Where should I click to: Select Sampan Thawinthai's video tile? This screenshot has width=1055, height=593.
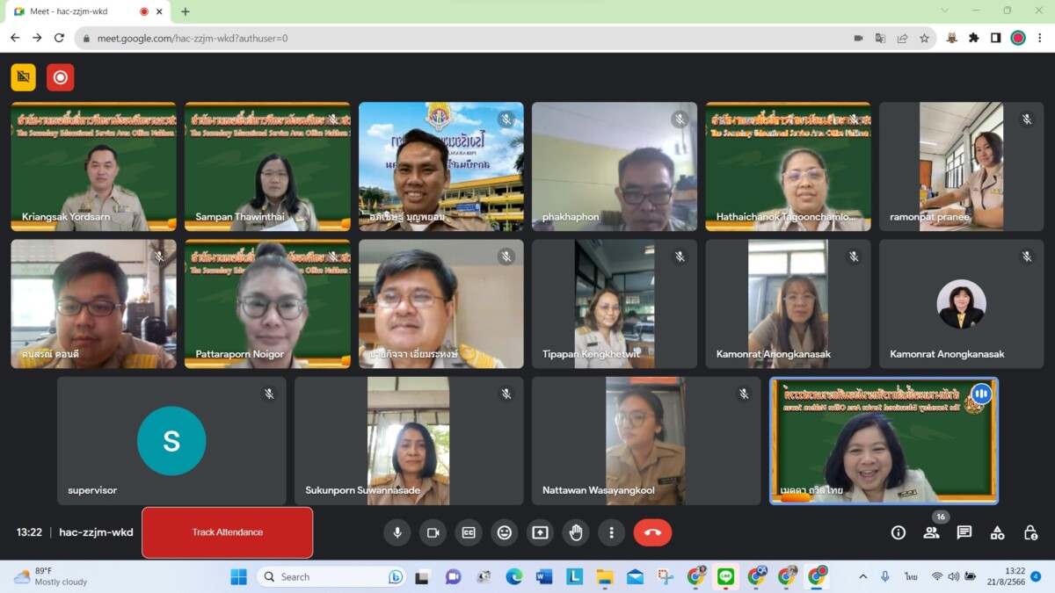click(x=267, y=167)
